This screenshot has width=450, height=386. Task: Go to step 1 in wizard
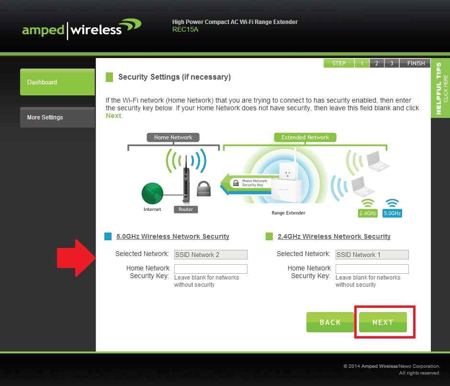[x=362, y=63]
